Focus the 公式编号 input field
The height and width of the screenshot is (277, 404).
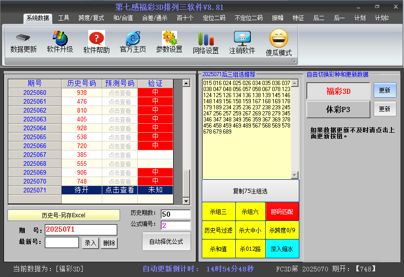point(176,225)
